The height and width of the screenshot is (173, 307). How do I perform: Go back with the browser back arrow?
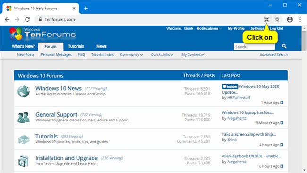[x=7, y=19]
